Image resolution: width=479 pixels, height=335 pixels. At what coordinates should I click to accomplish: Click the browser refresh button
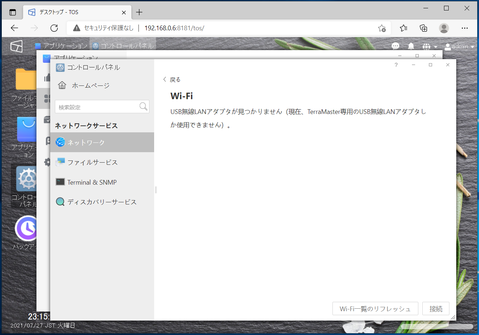(54, 28)
